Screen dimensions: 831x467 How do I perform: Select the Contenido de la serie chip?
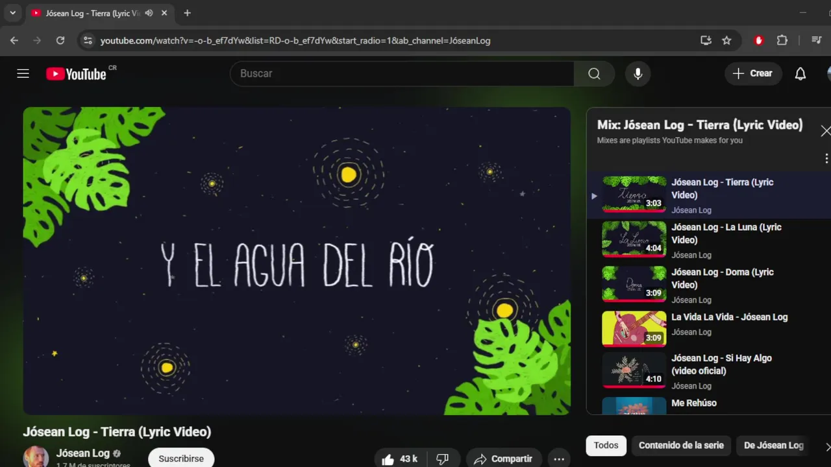[681, 446]
